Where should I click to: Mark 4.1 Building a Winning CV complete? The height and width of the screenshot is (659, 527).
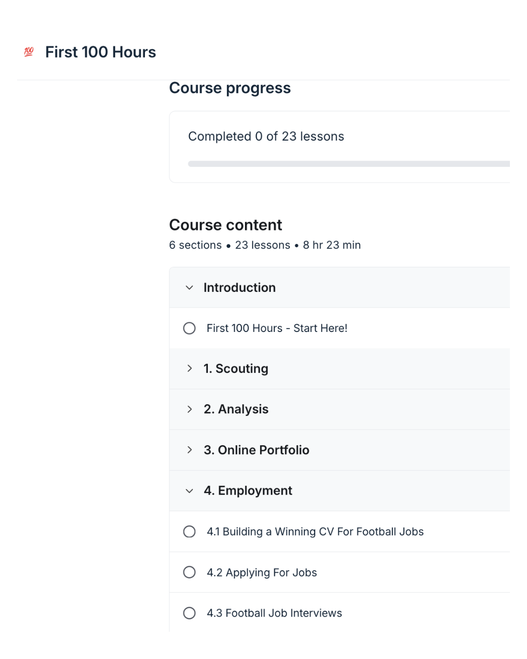(x=189, y=532)
